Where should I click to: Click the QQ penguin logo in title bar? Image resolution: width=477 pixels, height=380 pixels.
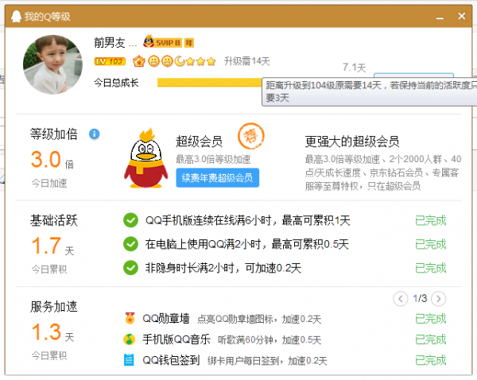16,17
